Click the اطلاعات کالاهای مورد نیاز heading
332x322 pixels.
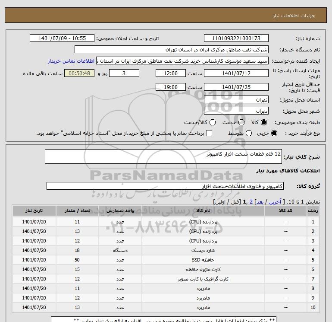pyautogui.click(x=288, y=171)
